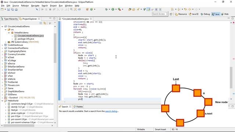Viewport: 235px width, 132px height.
Task: Click the Last Edit Location icon
Action: point(185,9)
